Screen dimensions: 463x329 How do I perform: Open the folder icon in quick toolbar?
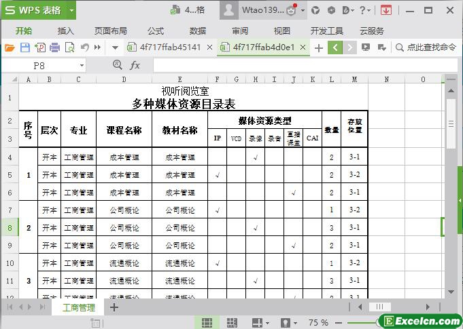pos(10,47)
